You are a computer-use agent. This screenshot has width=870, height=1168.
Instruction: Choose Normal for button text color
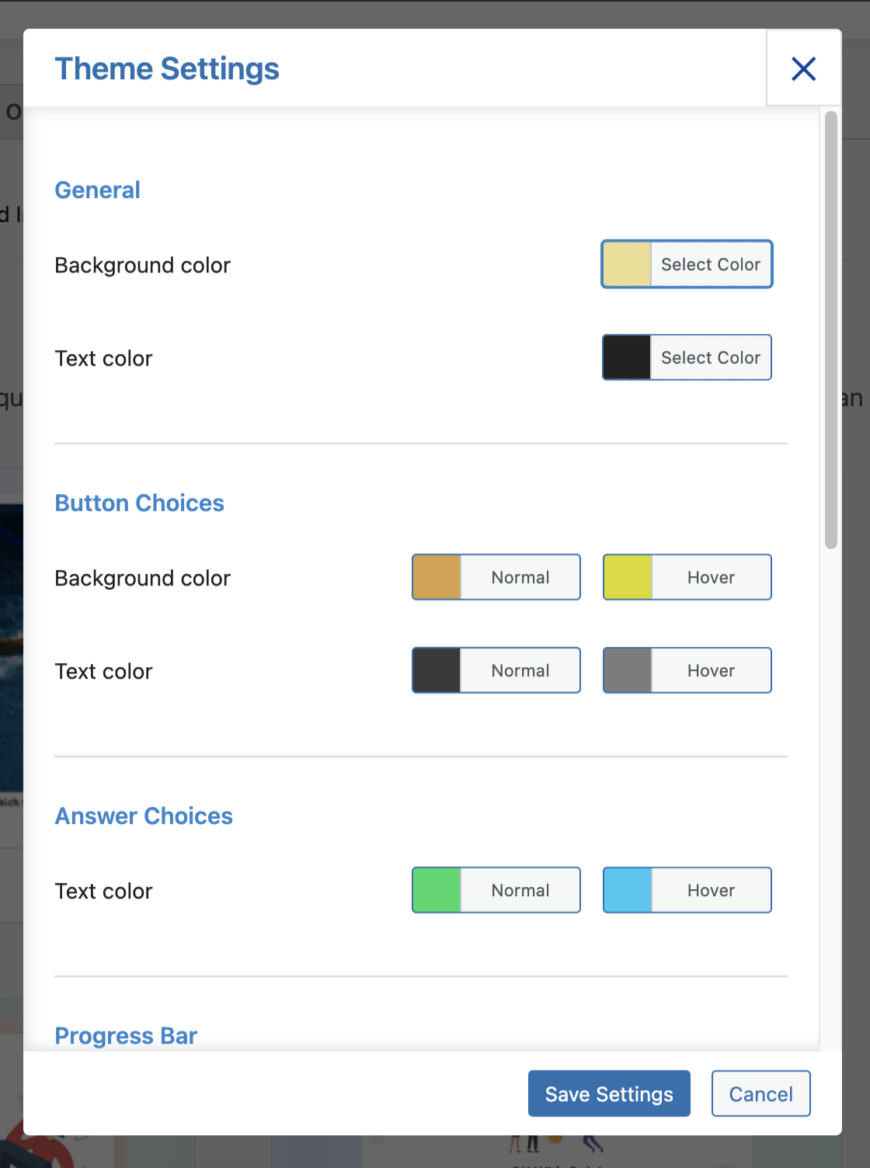tap(520, 670)
